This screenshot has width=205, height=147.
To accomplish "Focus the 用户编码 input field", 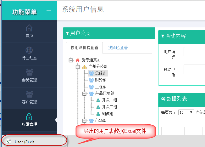I will (x=194, y=52).
